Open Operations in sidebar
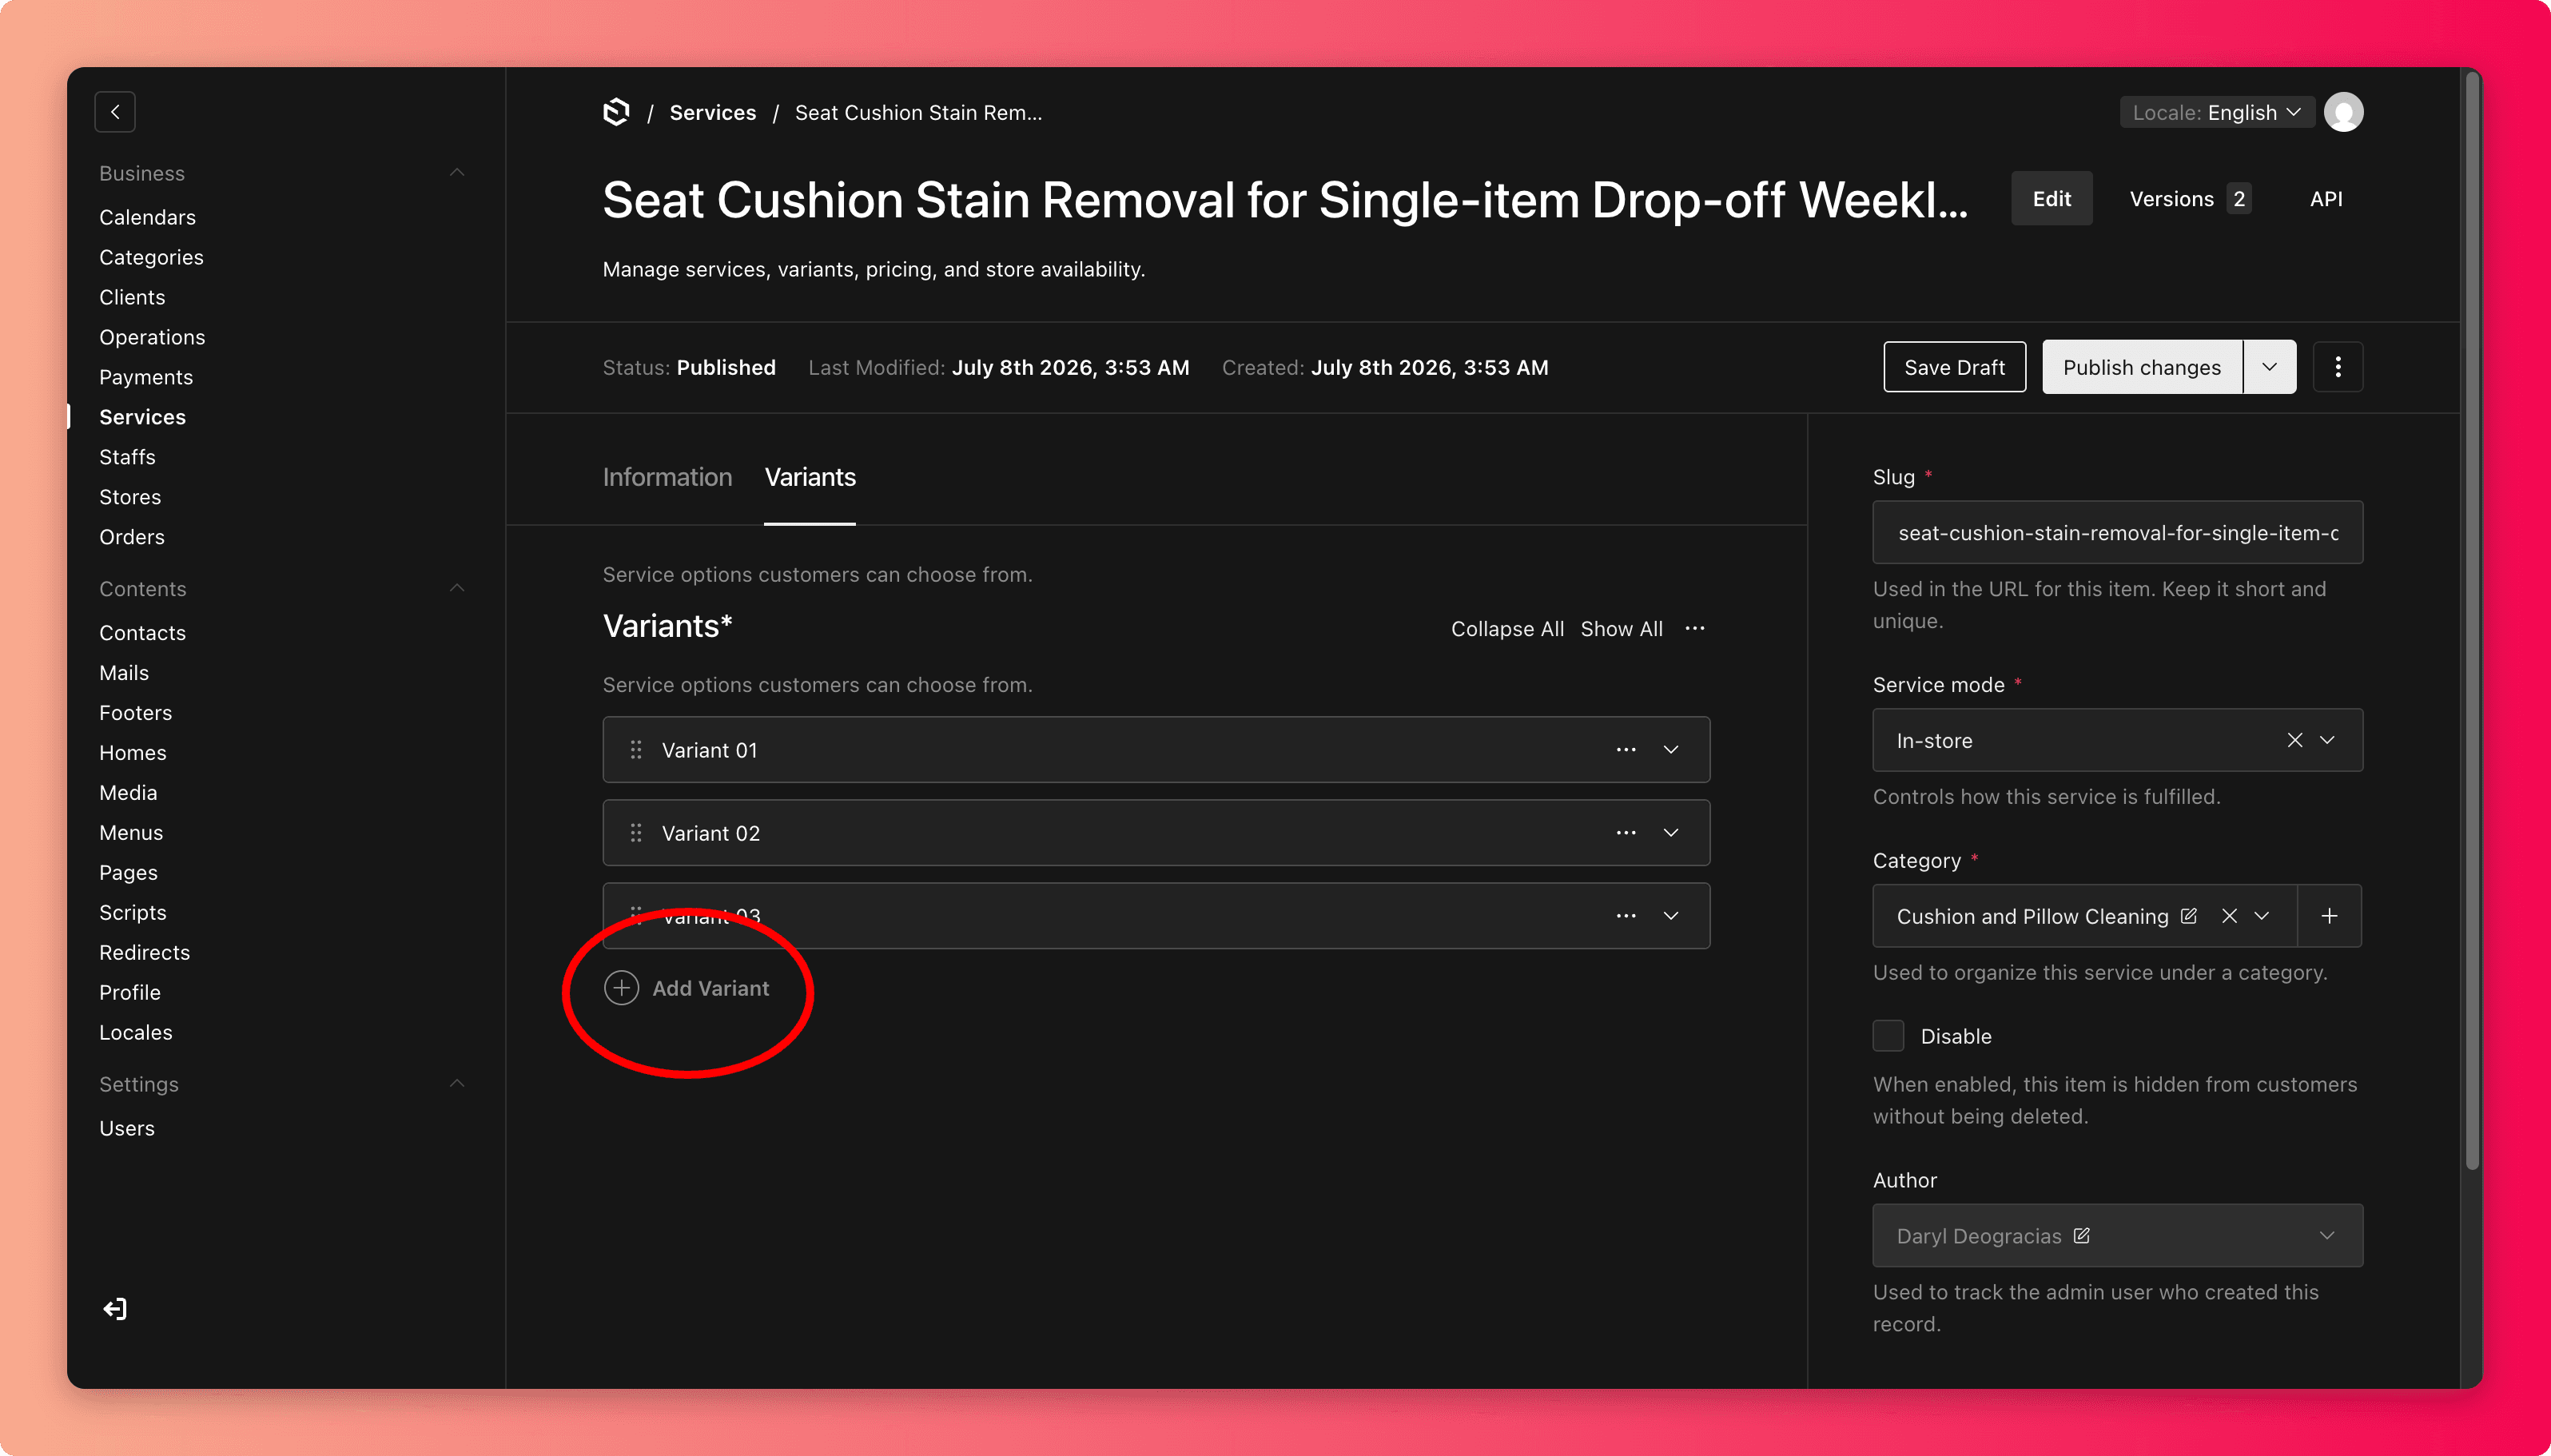The width and height of the screenshot is (2551, 1456). tap(152, 337)
